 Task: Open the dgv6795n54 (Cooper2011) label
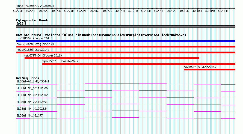43,55
